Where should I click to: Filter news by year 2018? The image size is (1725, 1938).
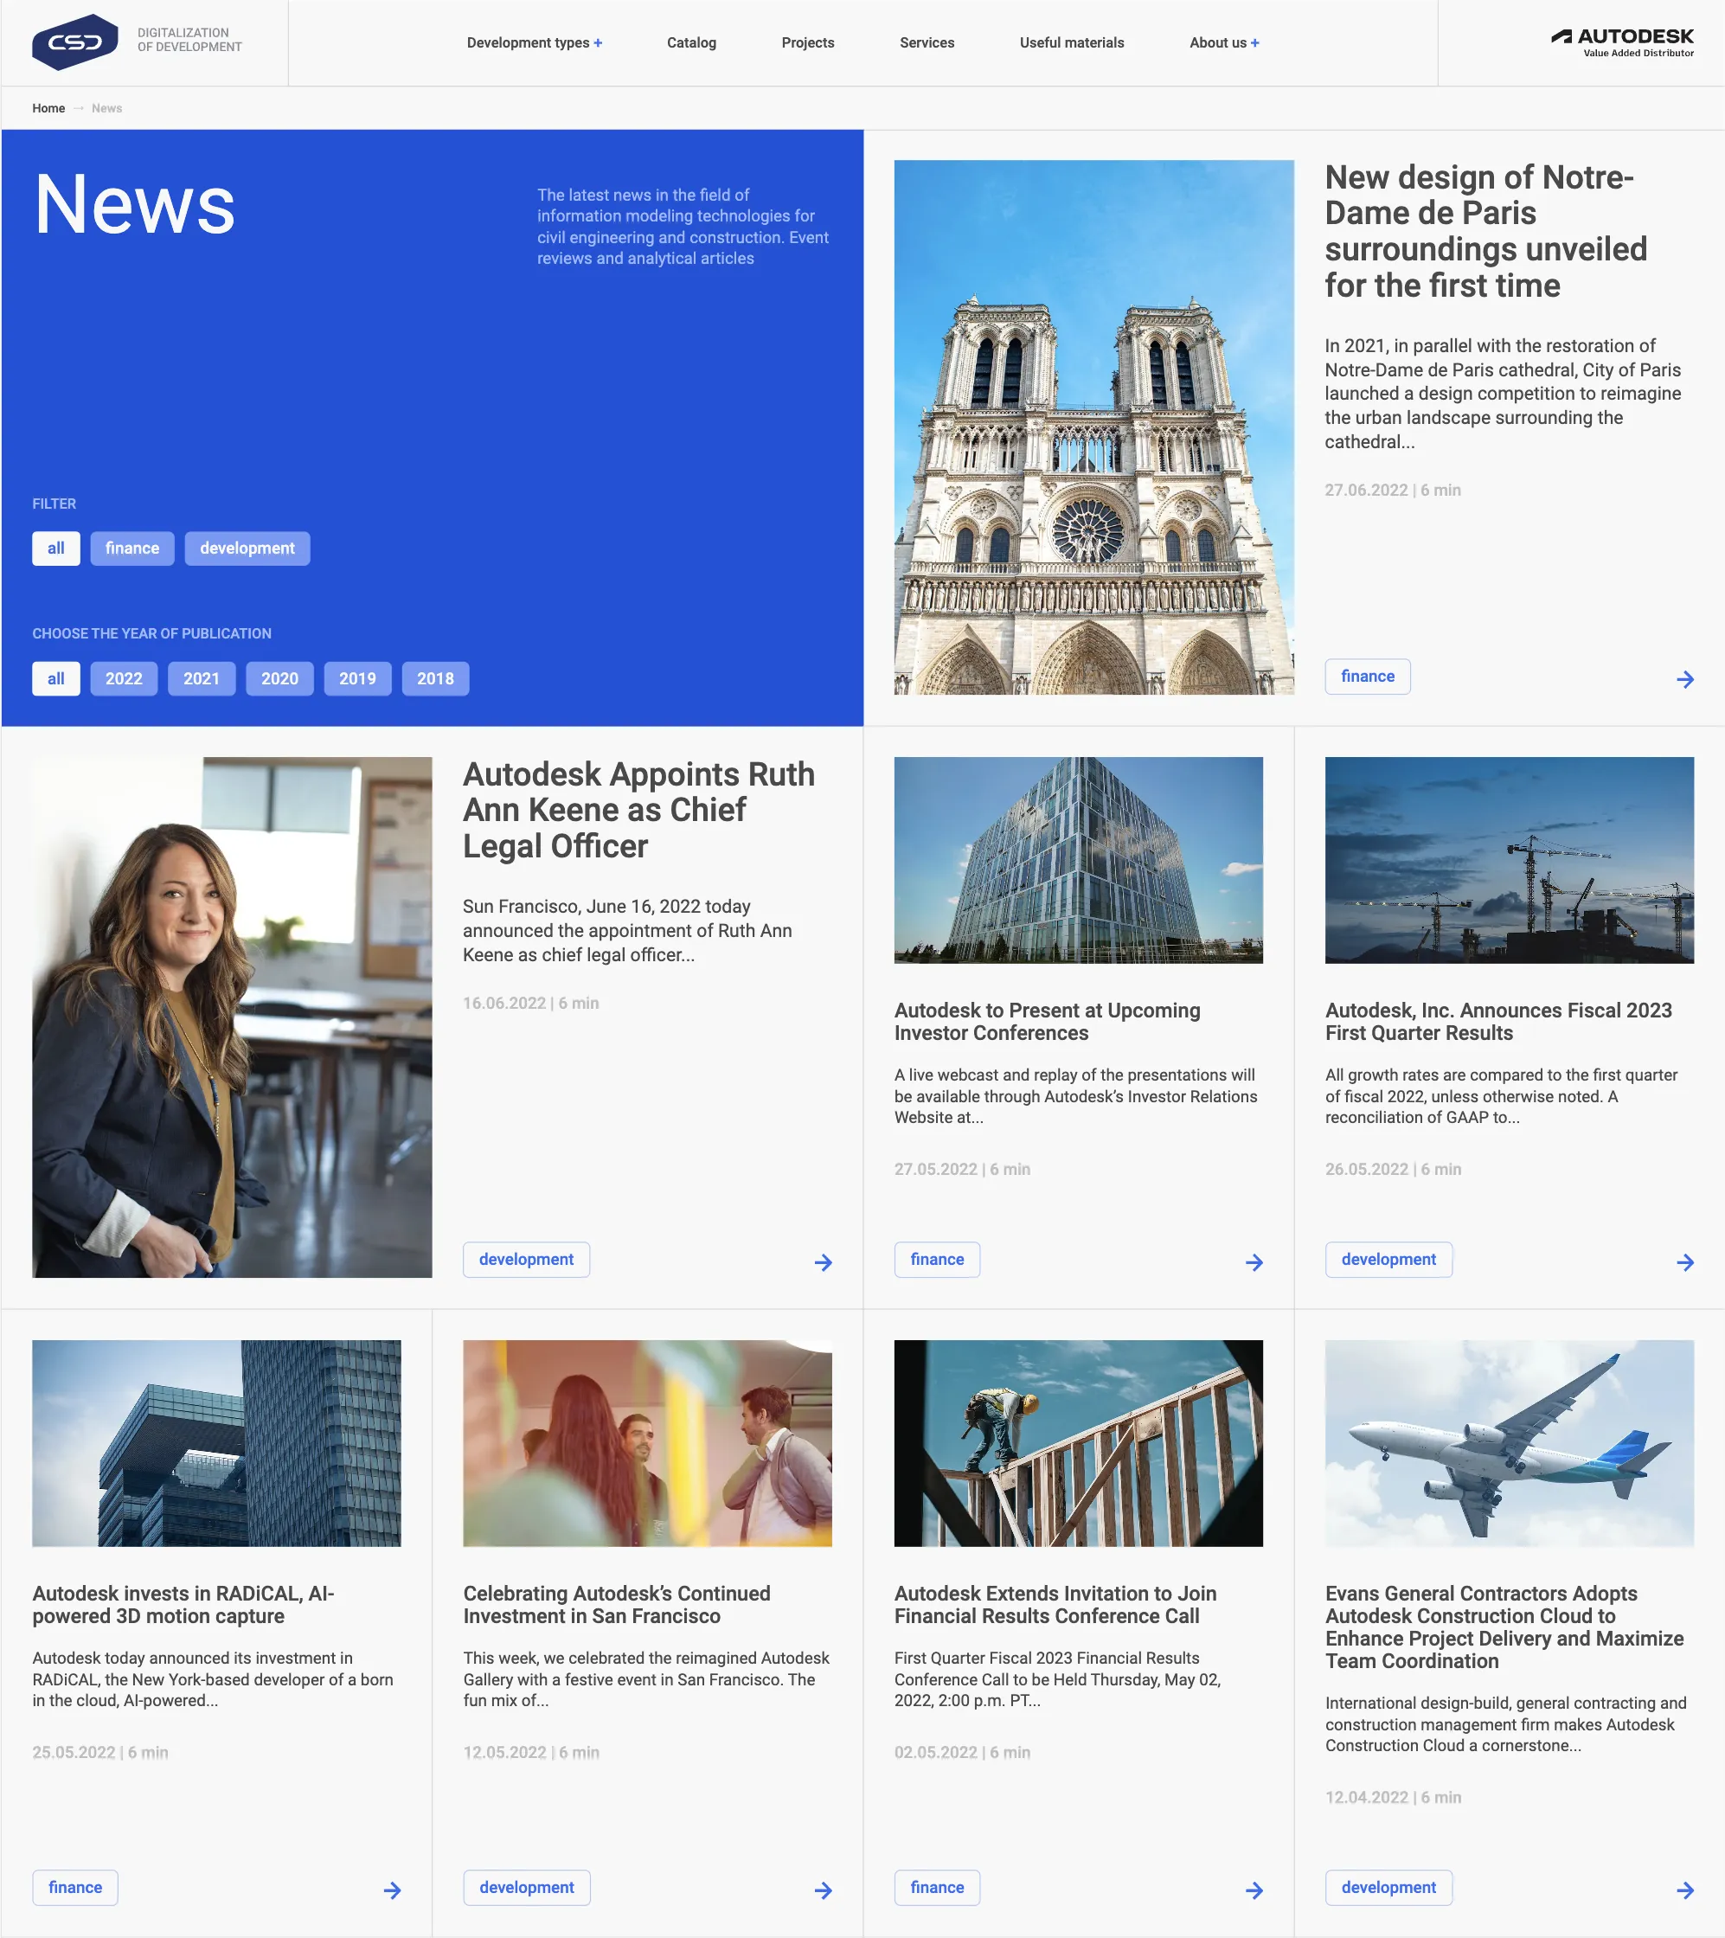tap(435, 679)
